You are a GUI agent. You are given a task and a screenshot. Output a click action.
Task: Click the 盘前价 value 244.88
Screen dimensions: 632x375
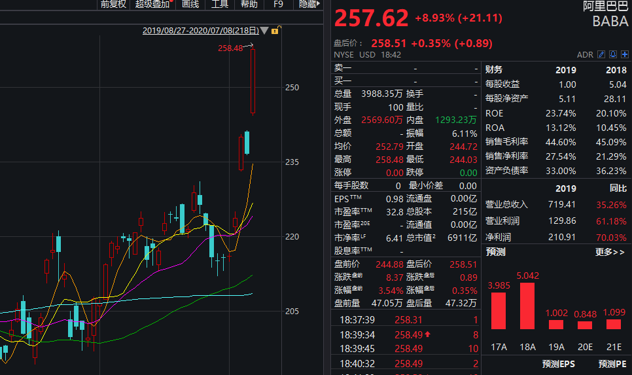389,264
